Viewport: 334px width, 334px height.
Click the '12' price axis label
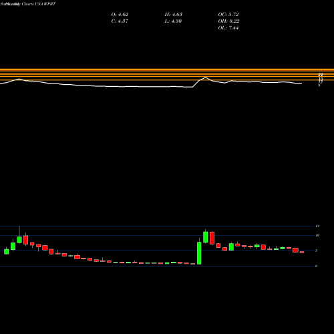tap(317, 226)
